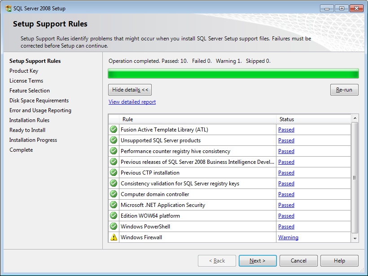Image resolution: width=368 pixels, height=276 pixels.
Task: Re-run the setup support rules check
Action: click(x=344, y=90)
